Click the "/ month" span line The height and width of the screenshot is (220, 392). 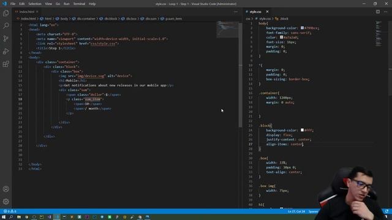92,109
